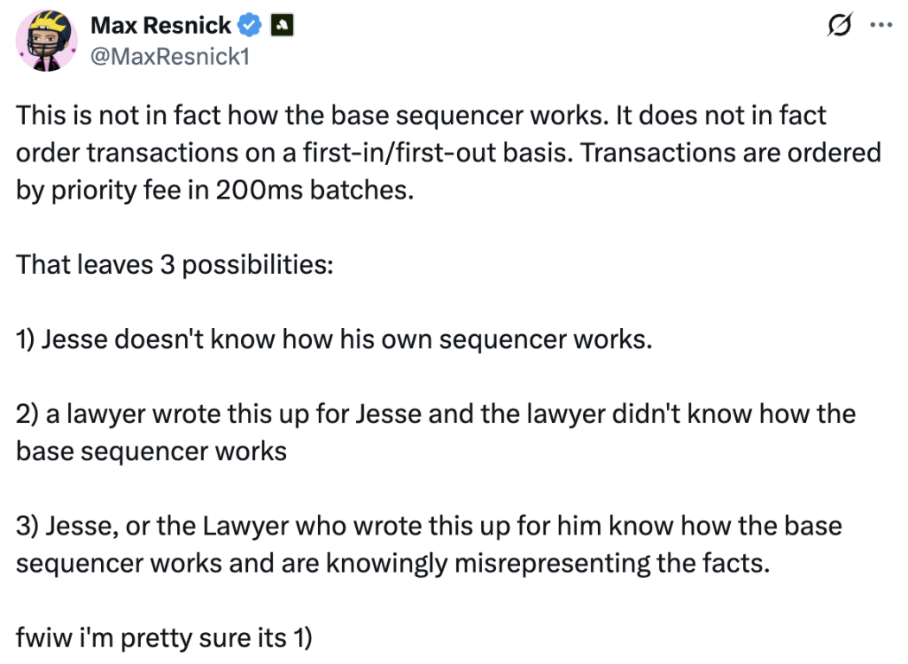Open the Max Resnick display name link
Screen dimensions: 908x664
pos(161,27)
